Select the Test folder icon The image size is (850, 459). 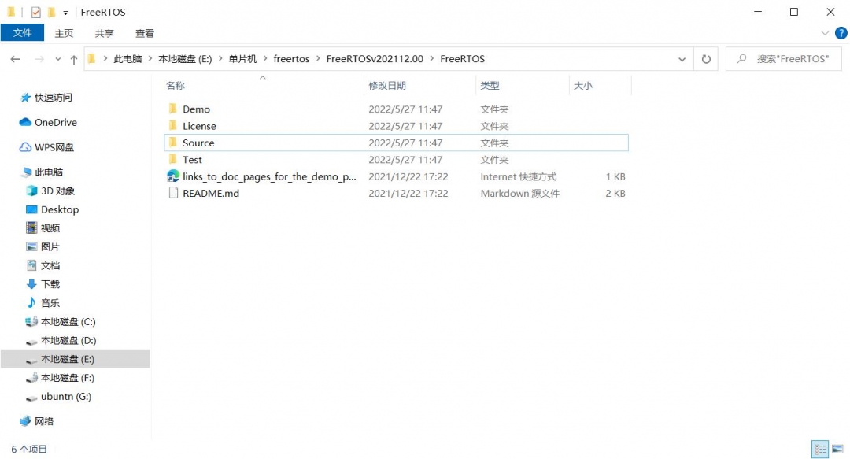pos(173,160)
